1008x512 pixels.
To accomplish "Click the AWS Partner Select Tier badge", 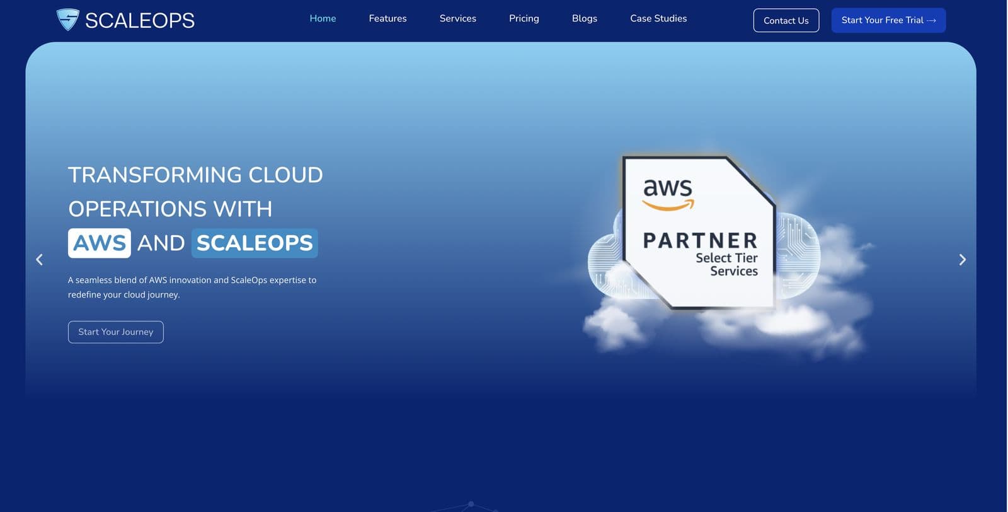I will click(x=699, y=232).
